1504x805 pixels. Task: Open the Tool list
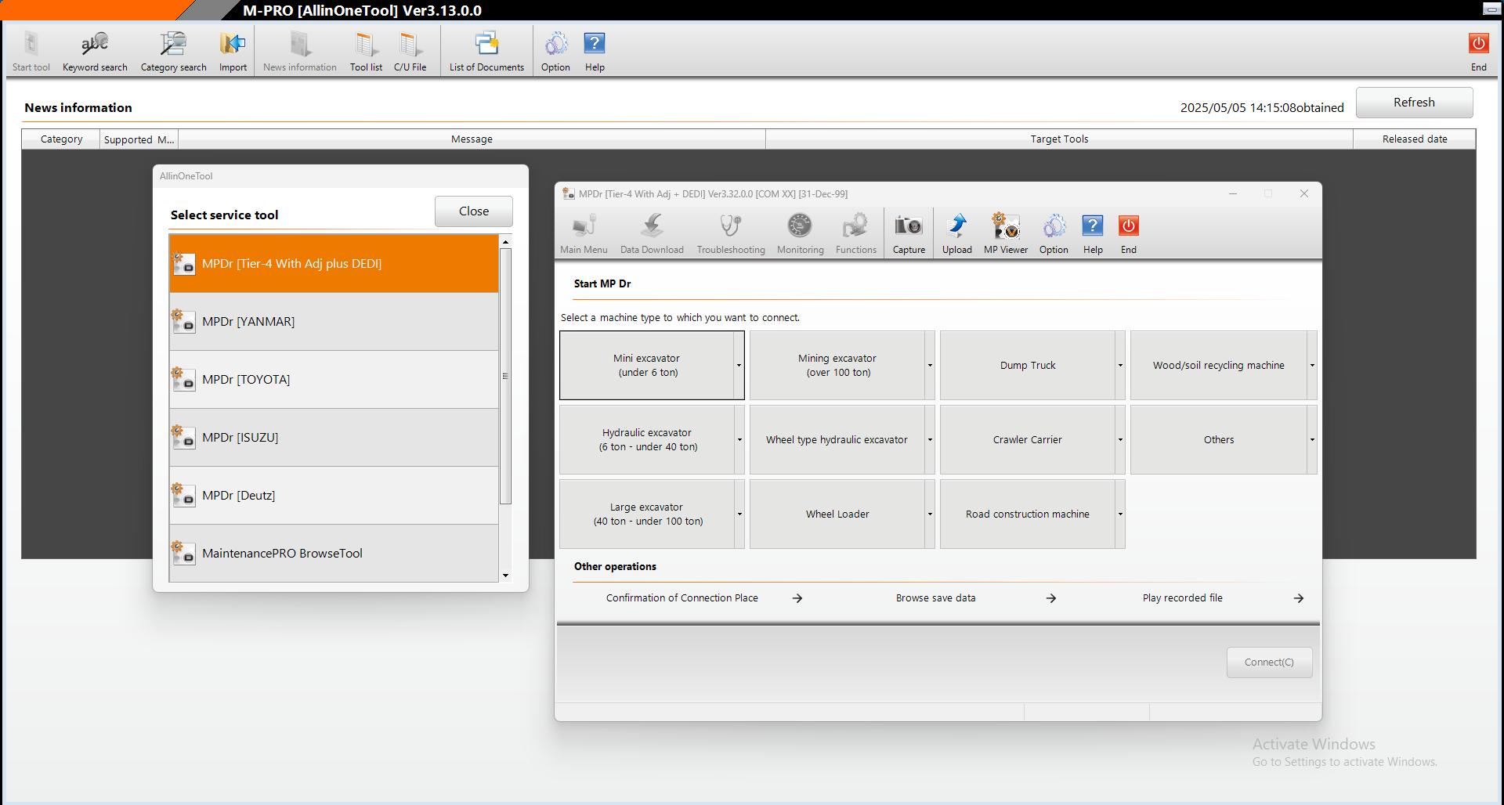tap(366, 51)
